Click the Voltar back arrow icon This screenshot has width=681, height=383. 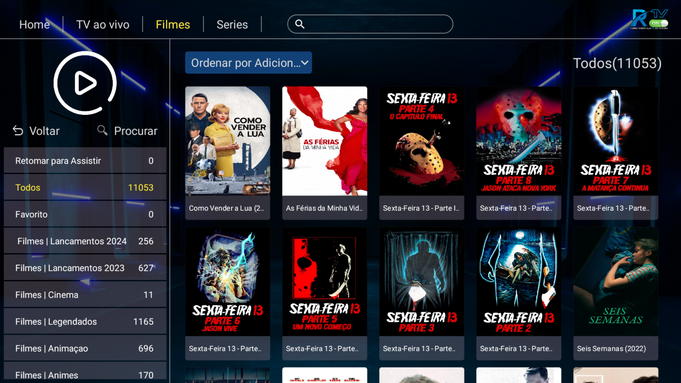coord(18,131)
